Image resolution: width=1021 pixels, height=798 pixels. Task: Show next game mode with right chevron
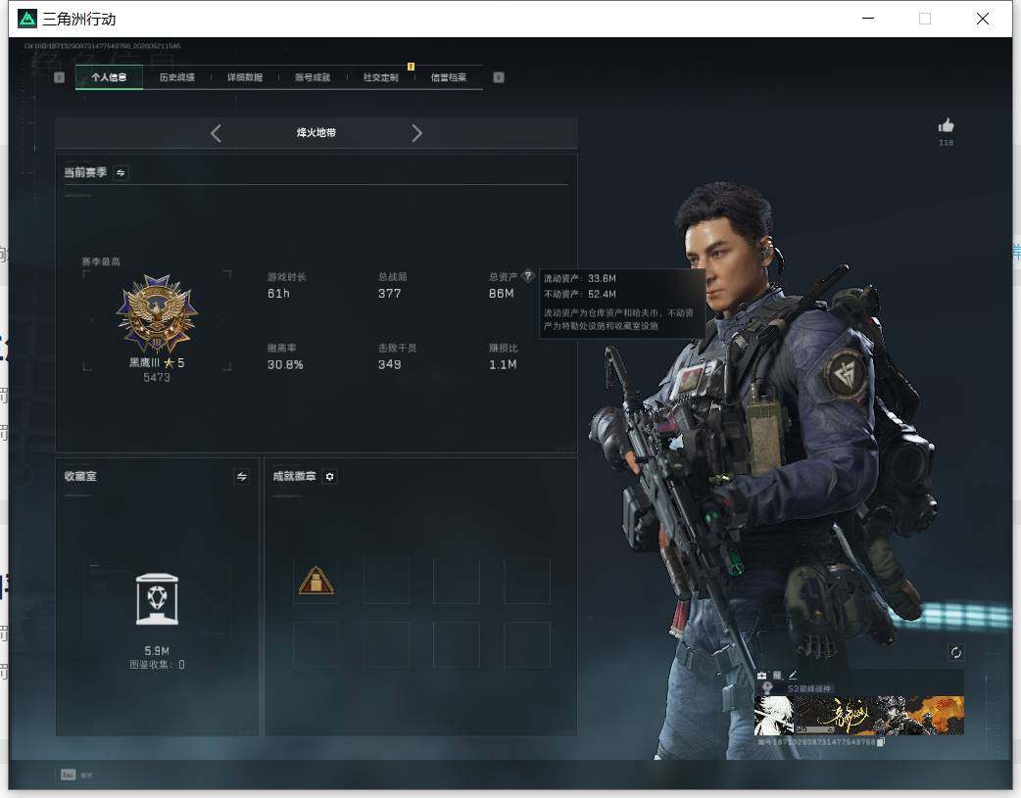coord(416,133)
